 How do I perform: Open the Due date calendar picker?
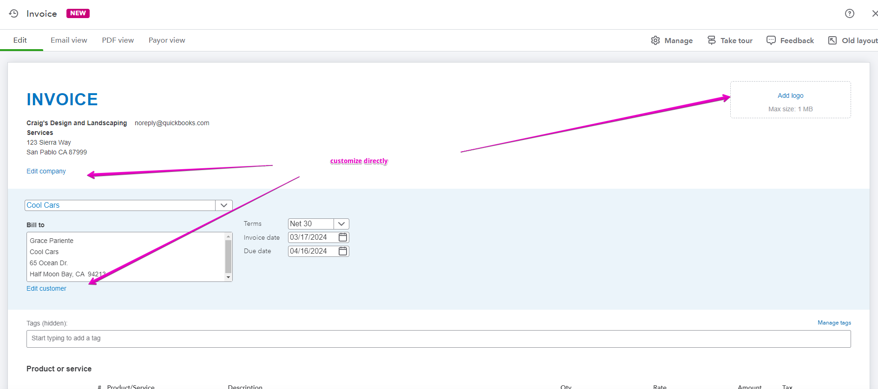pyautogui.click(x=343, y=251)
